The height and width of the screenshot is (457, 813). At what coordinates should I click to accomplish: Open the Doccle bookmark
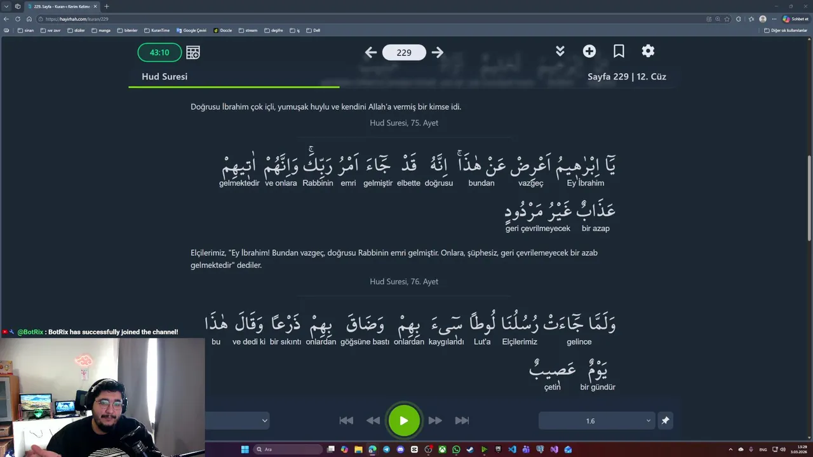(x=223, y=30)
